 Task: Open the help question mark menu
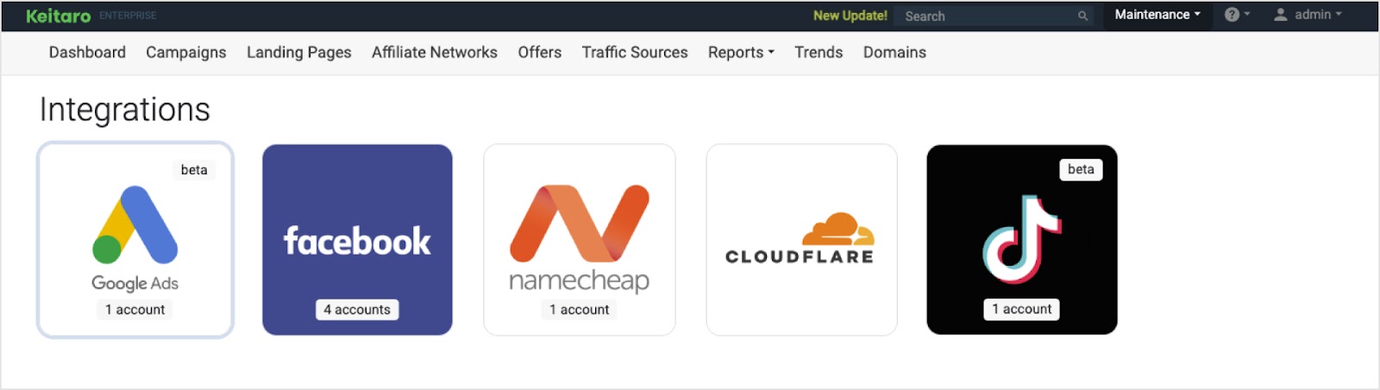point(1237,15)
